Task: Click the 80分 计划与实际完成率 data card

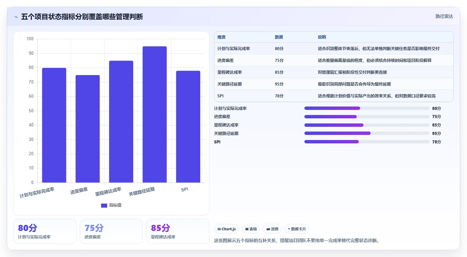Action: tap(45, 231)
